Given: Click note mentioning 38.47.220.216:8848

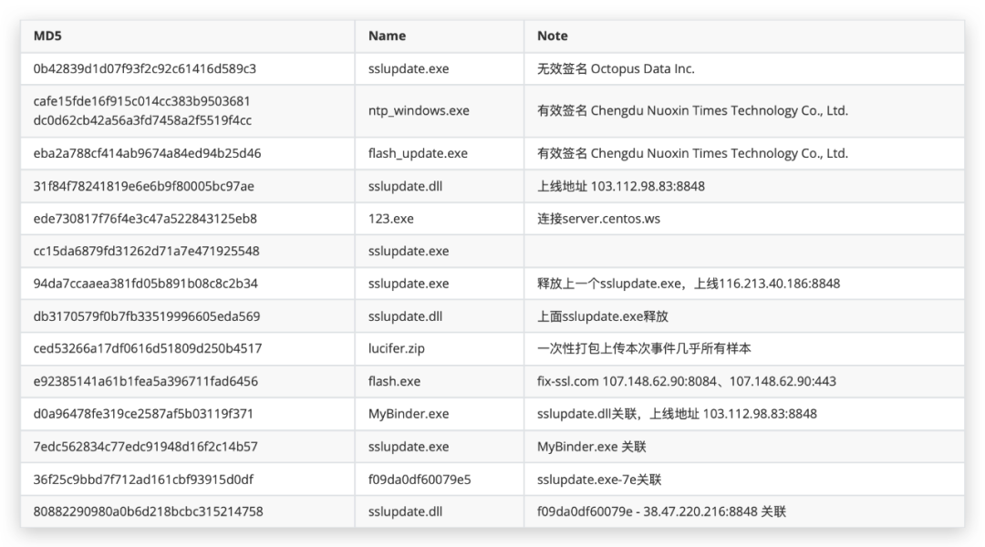Looking at the screenshot, I should pos(661,511).
